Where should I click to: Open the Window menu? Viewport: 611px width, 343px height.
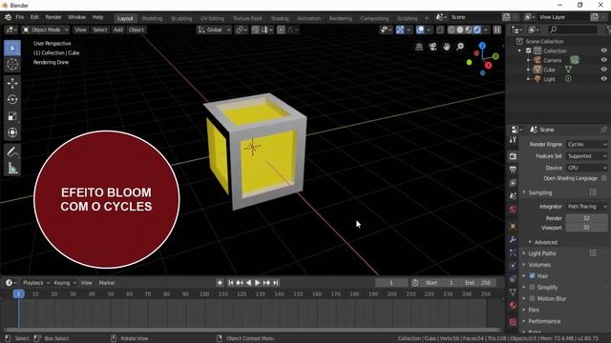76,17
